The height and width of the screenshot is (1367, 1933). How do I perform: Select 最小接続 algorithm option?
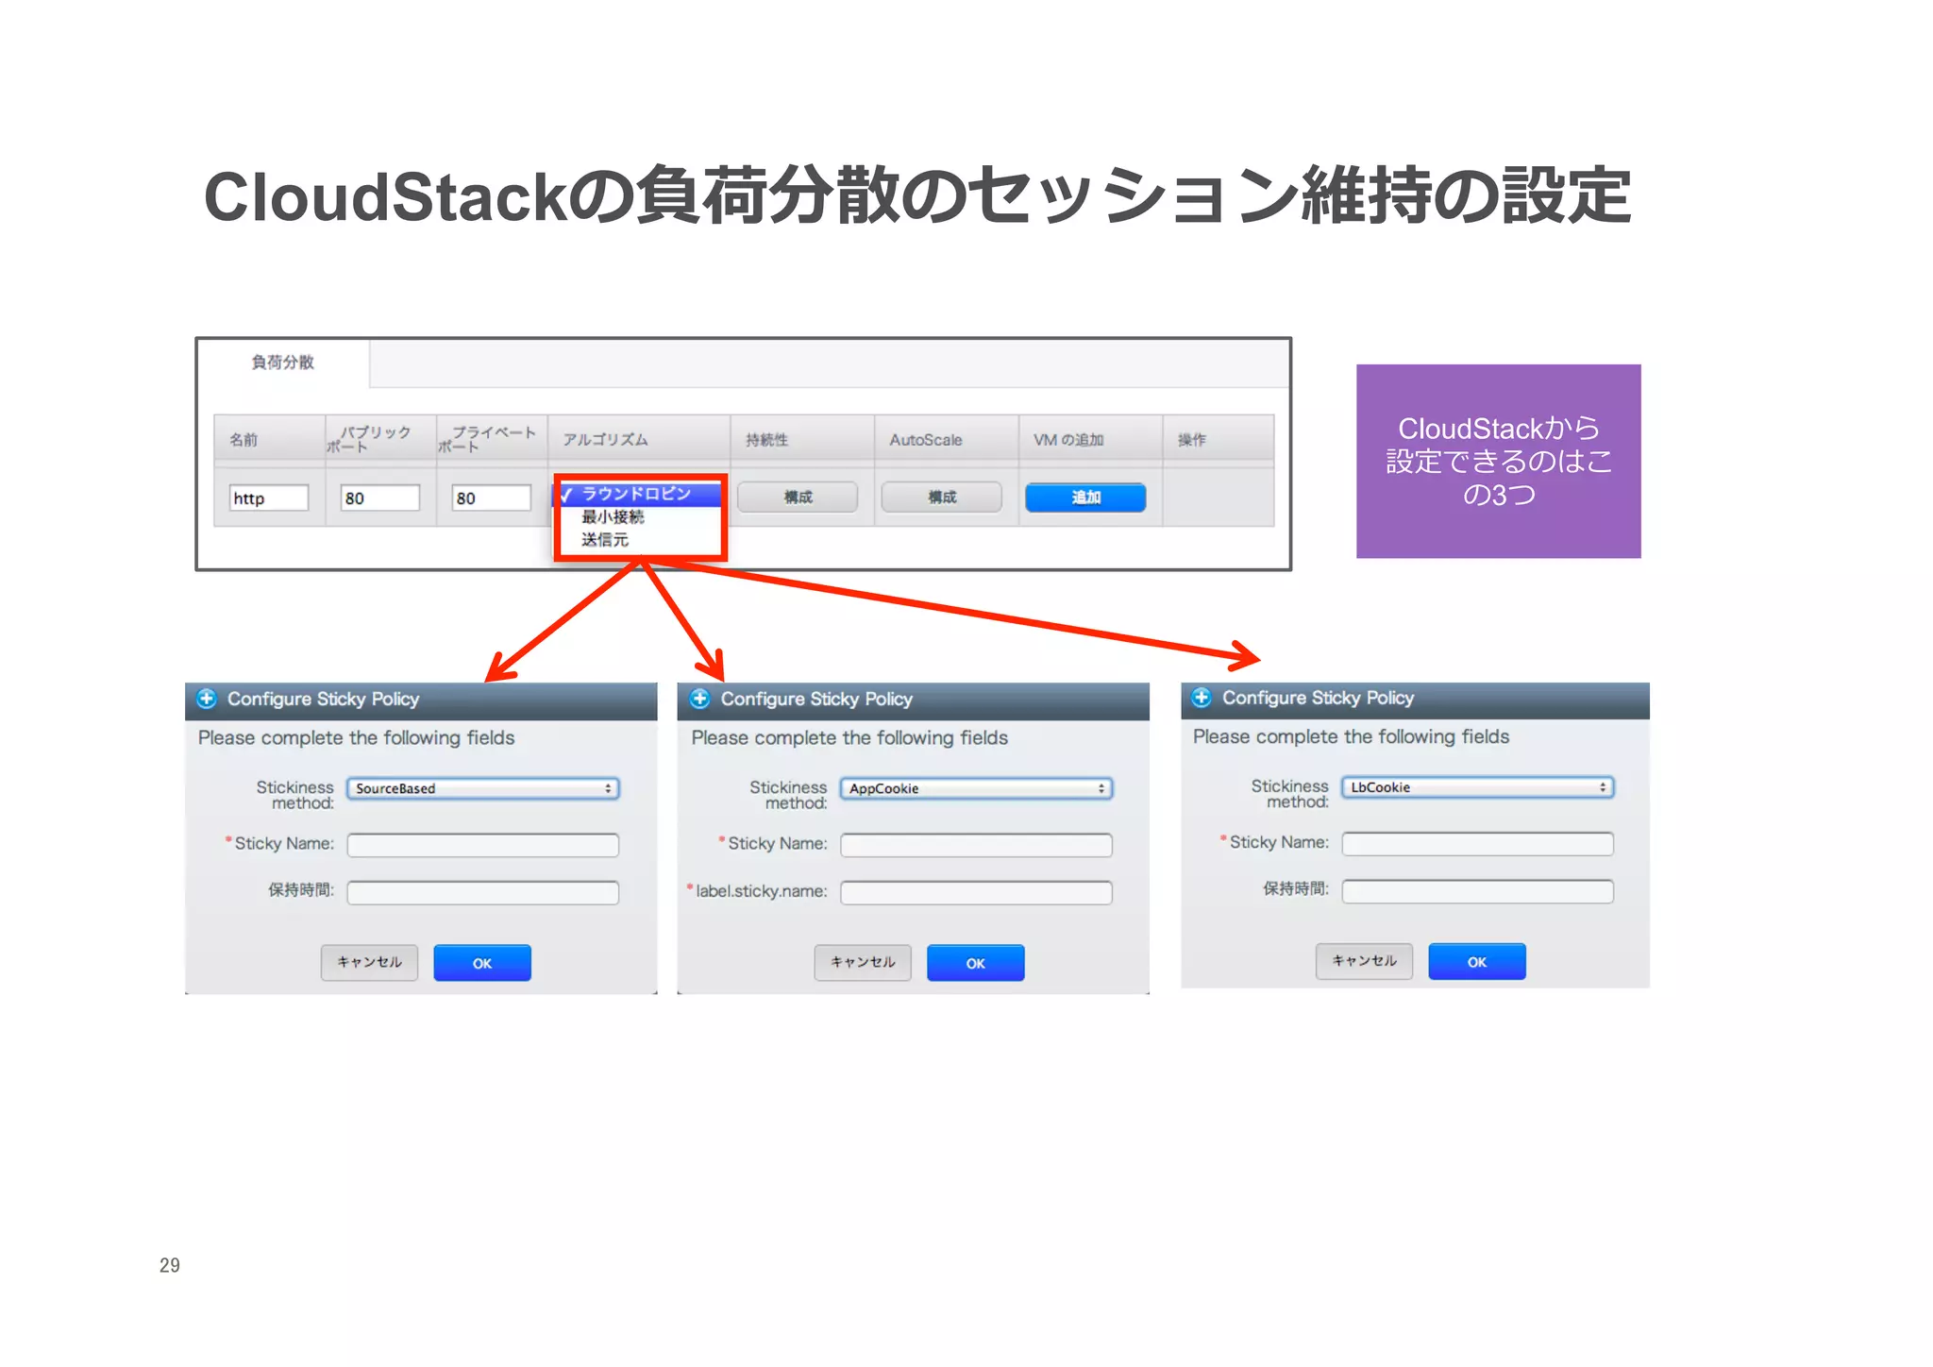[613, 516]
